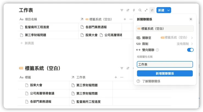Click related property name field 工作表
The height and width of the screenshot is (112, 203).
pos(165,64)
